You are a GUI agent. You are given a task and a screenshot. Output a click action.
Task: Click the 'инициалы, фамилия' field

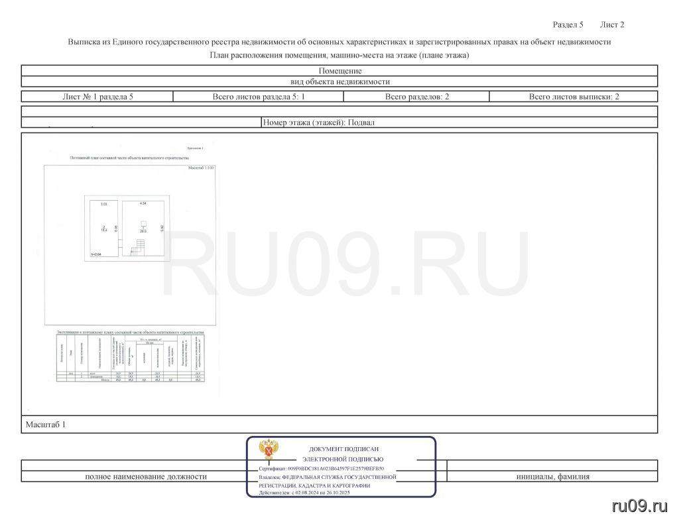(552, 476)
